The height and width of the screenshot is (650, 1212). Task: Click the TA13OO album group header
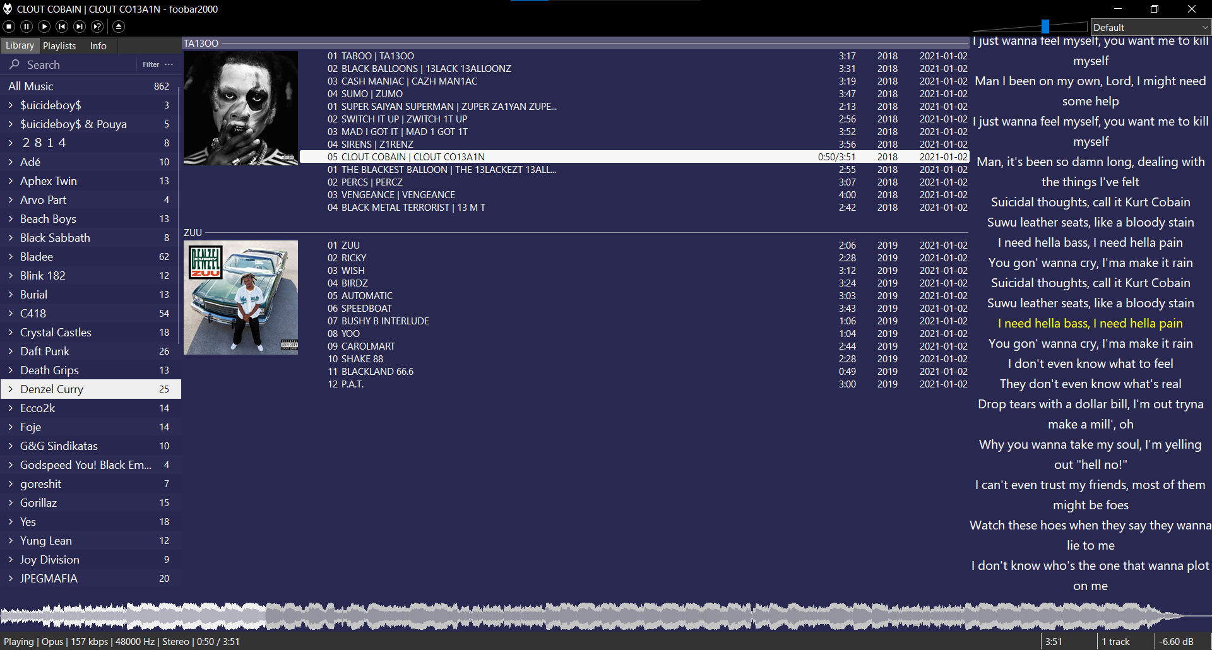pyautogui.click(x=576, y=43)
